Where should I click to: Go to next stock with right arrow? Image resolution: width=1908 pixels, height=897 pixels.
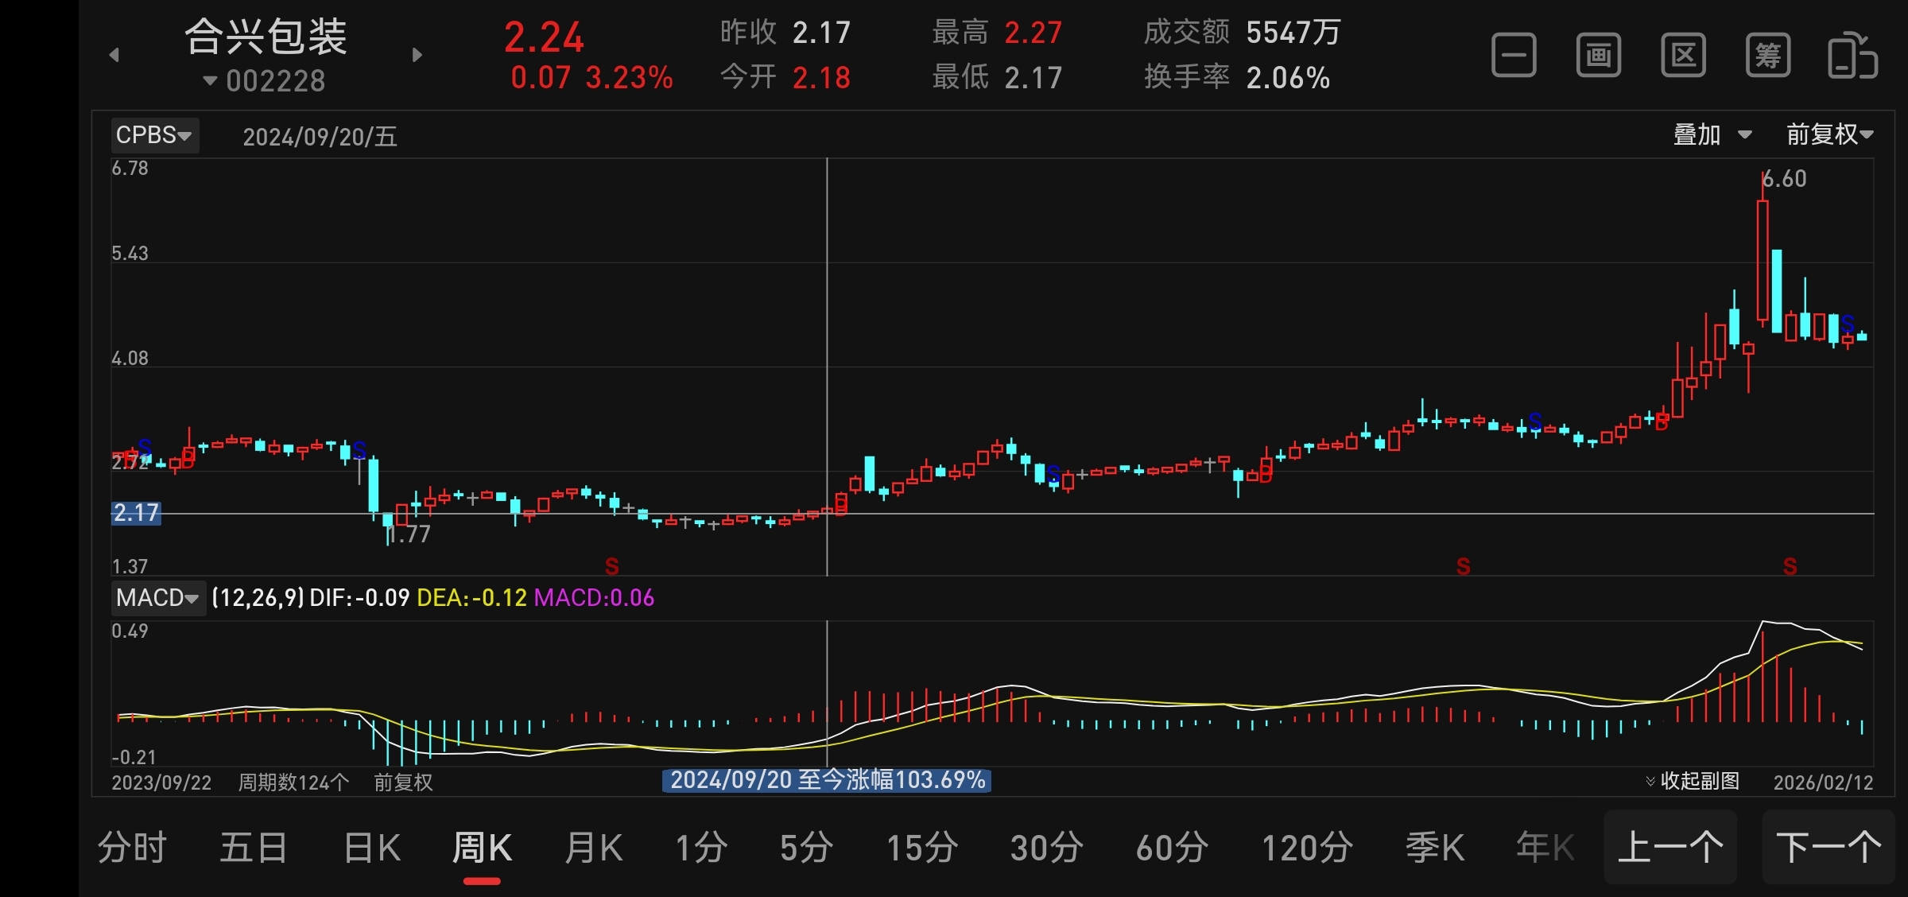(417, 55)
